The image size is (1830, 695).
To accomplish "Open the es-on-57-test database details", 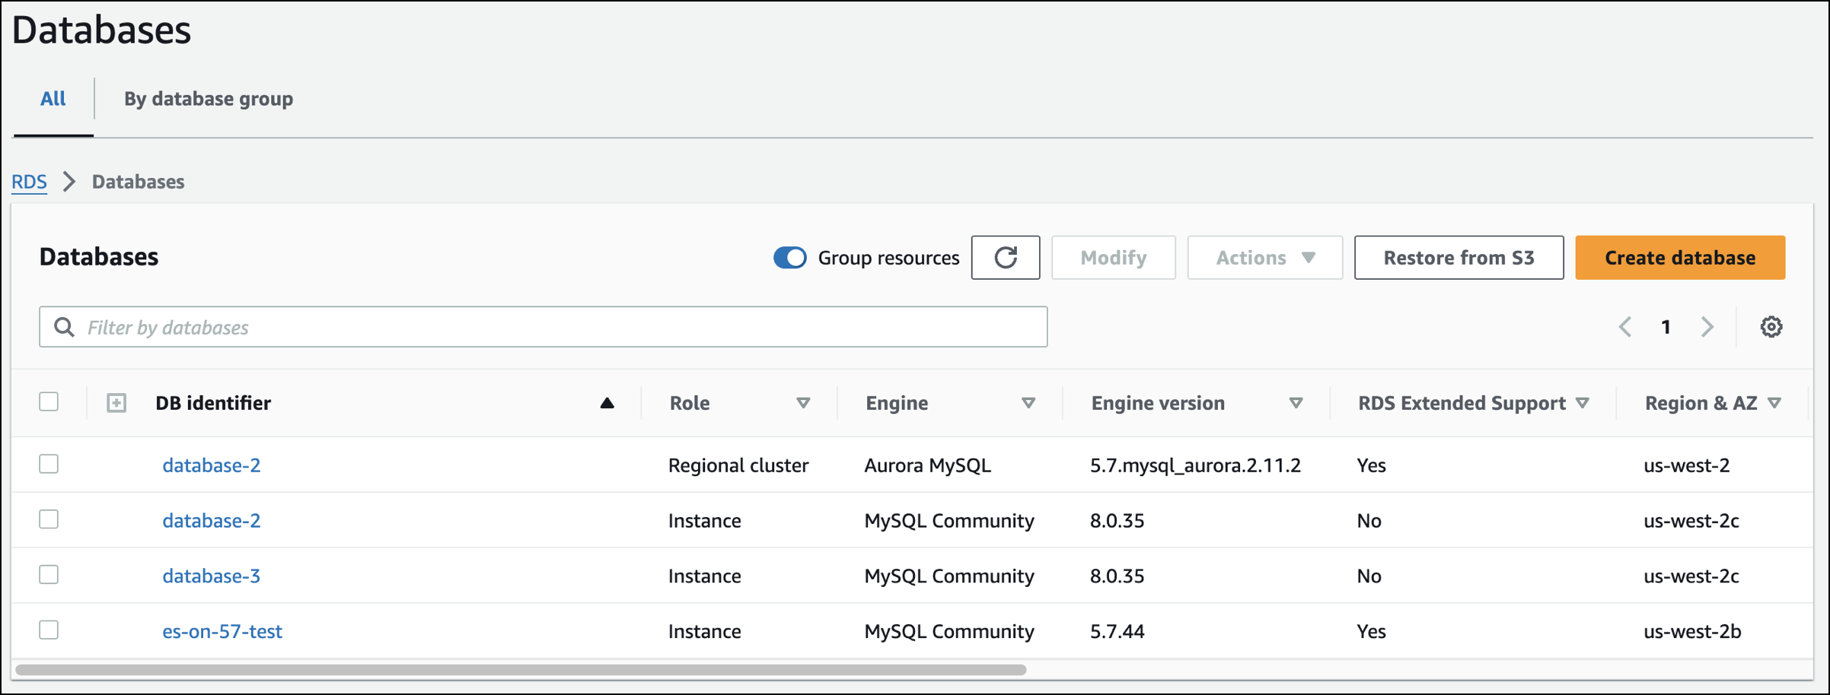I will [222, 630].
